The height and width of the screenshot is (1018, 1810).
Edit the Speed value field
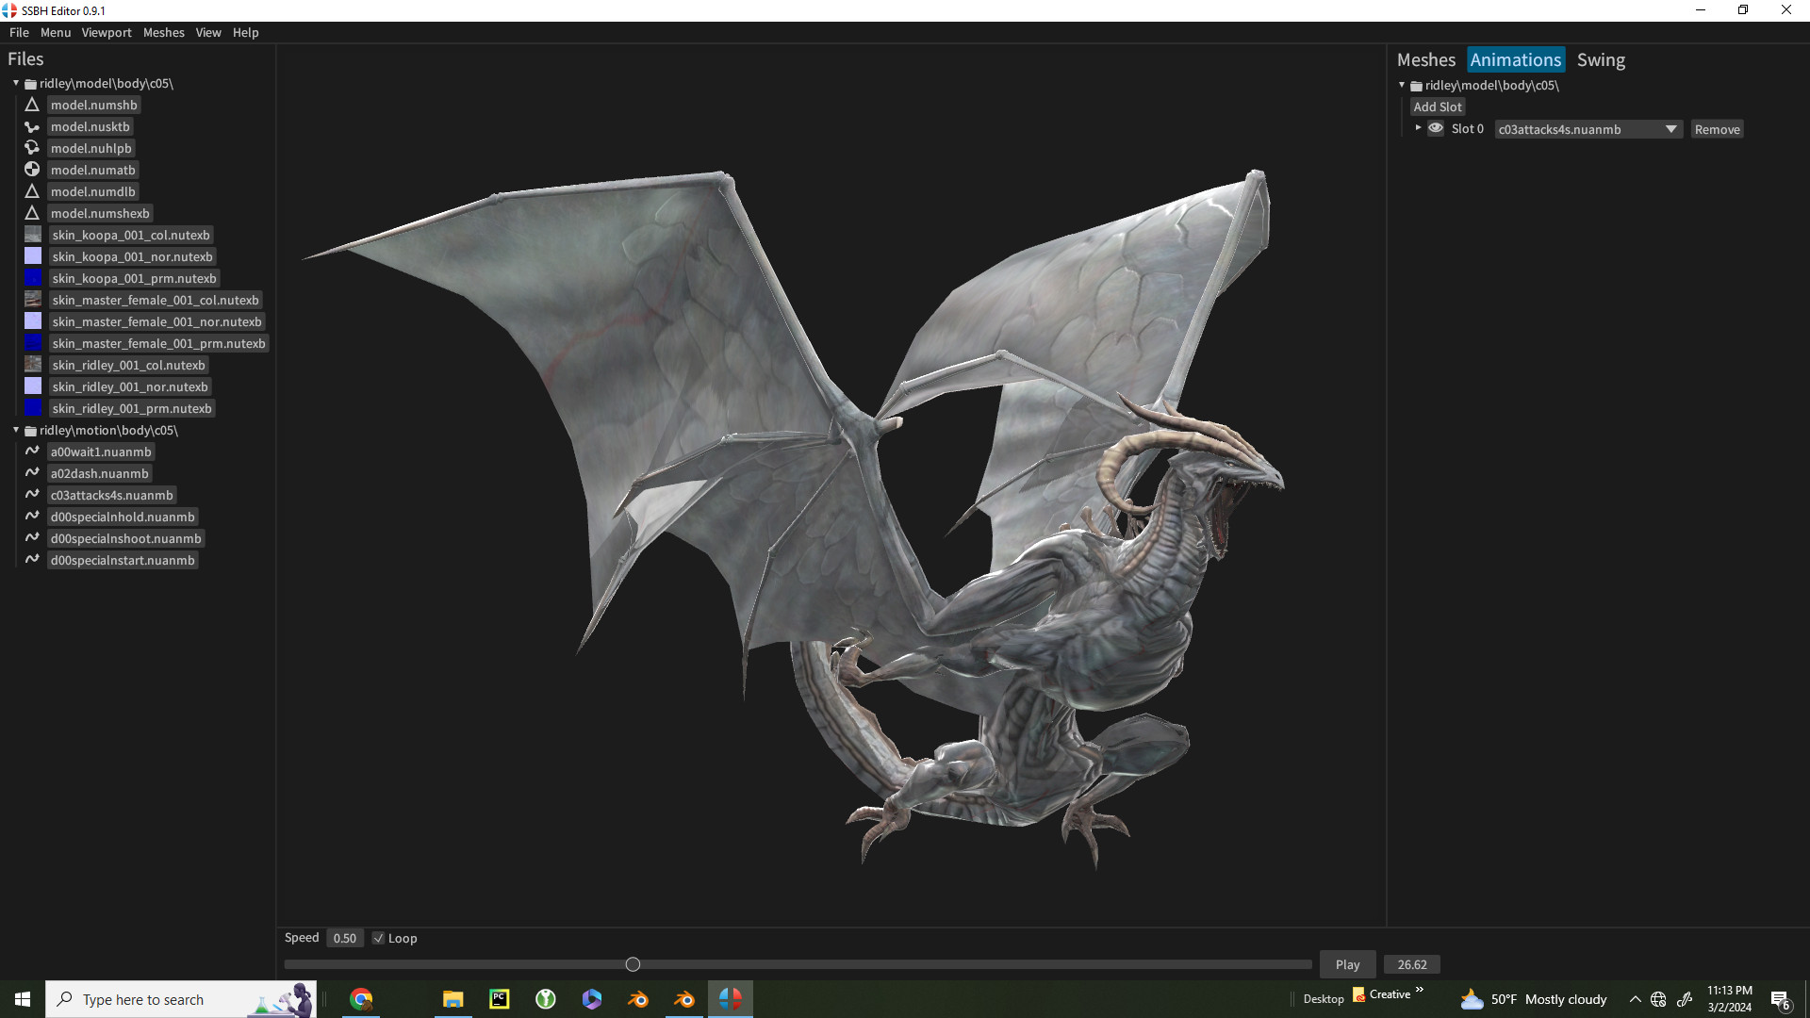344,938
